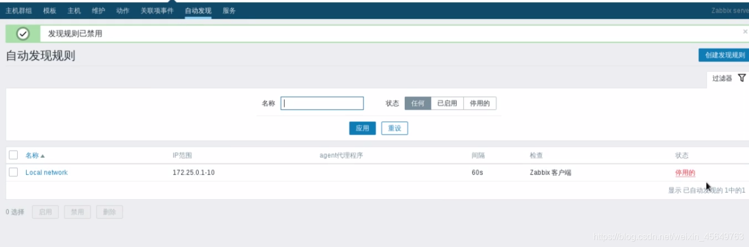The image size is (749, 247).
Task: Click the 60s interval cell
Action: (477, 173)
